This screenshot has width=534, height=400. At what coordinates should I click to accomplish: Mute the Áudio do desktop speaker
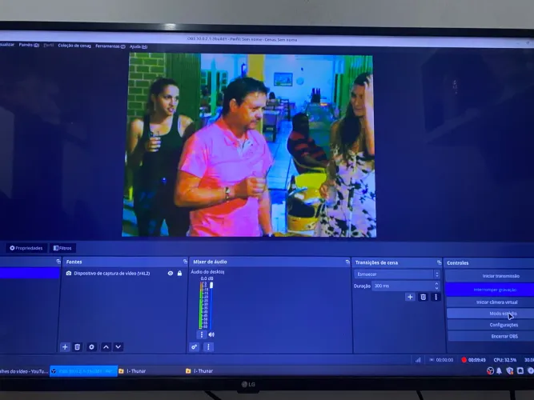coord(211,334)
